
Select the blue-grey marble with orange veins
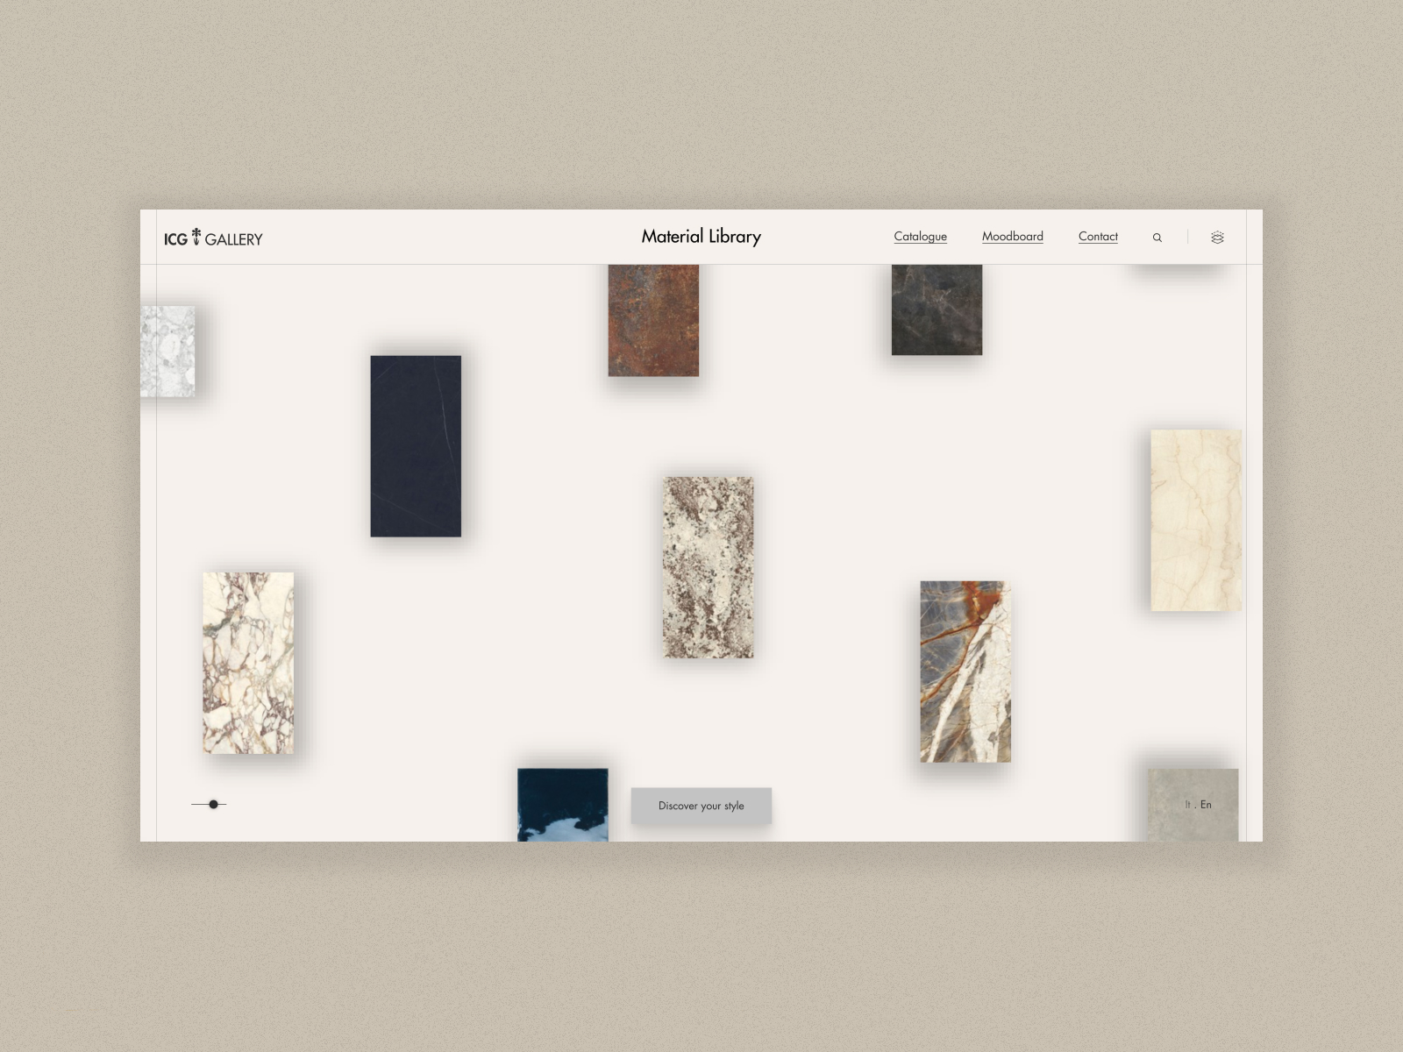[x=965, y=672]
